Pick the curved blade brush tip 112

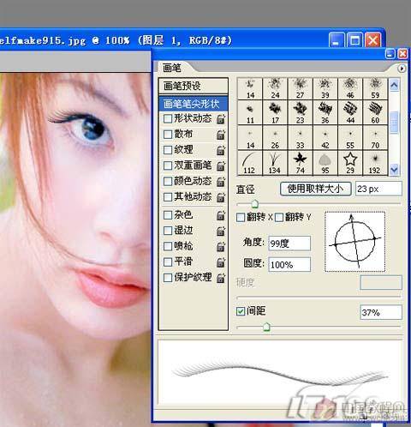pos(250,163)
